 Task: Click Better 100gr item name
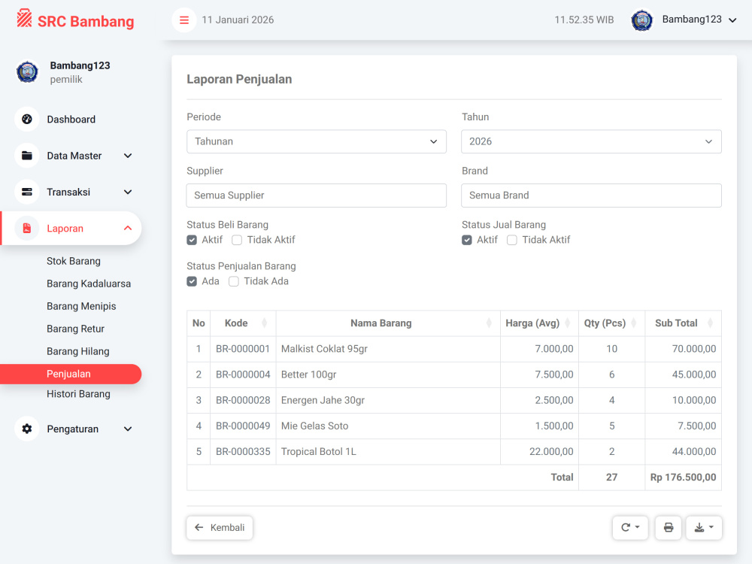click(x=308, y=374)
